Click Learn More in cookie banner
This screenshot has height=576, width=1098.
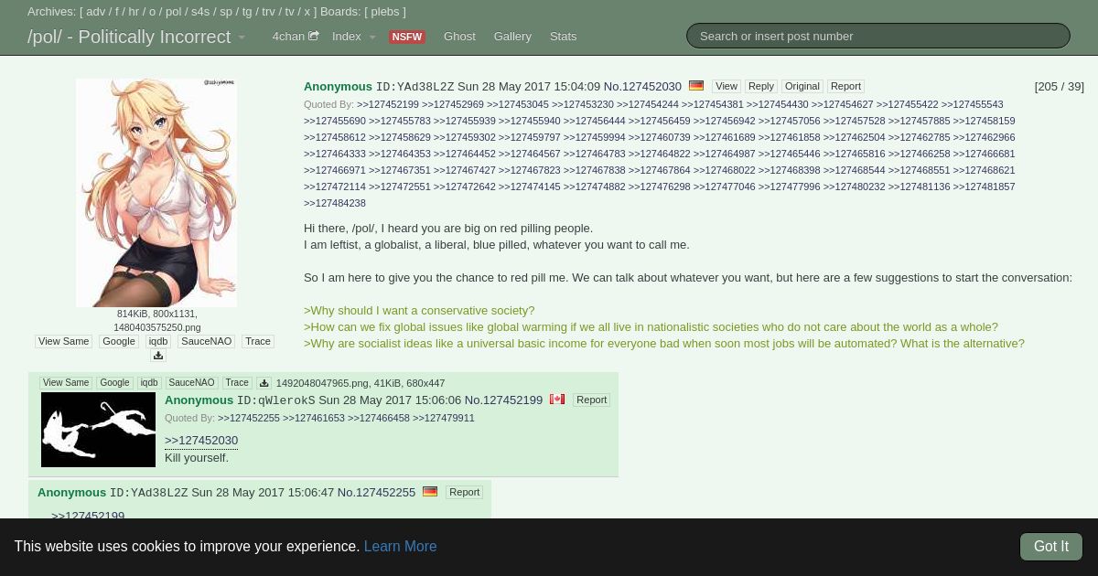[x=400, y=547]
